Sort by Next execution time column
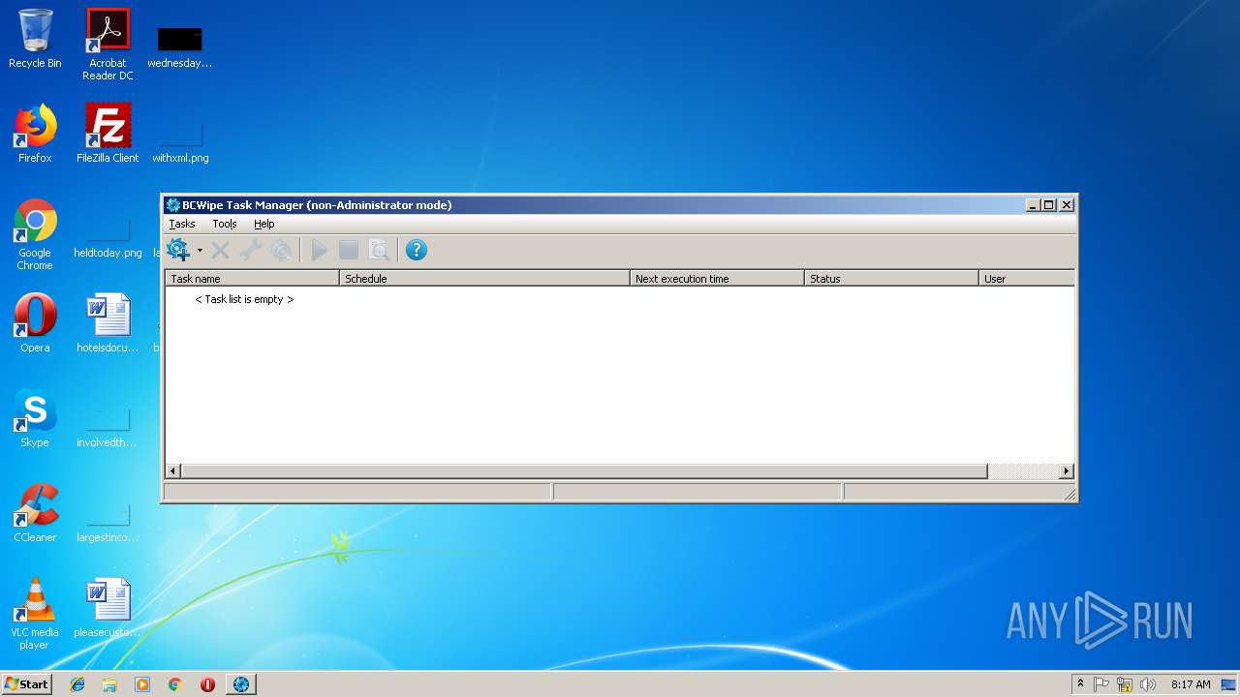Image resolution: width=1240 pixels, height=697 pixels. [x=718, y=278]
